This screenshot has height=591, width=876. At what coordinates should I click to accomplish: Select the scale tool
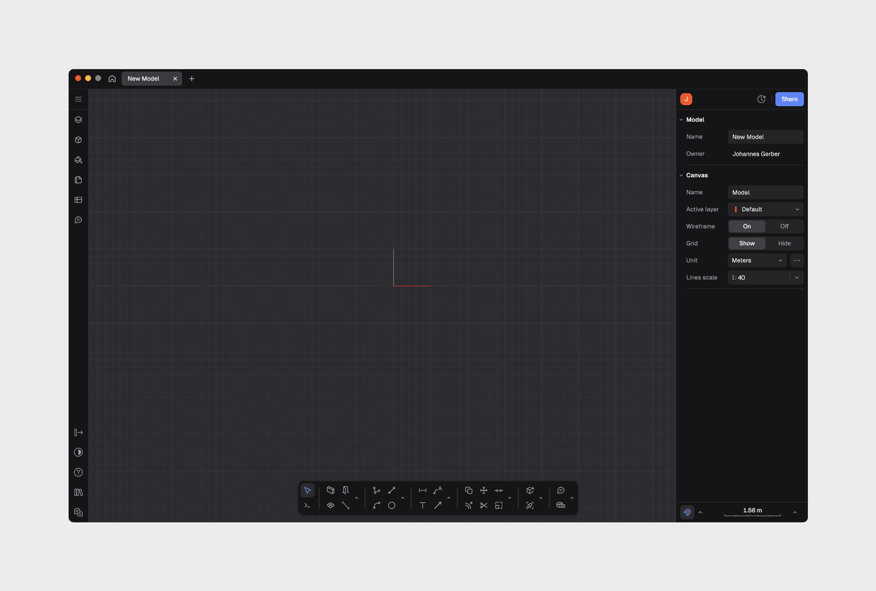pos(499,505)
